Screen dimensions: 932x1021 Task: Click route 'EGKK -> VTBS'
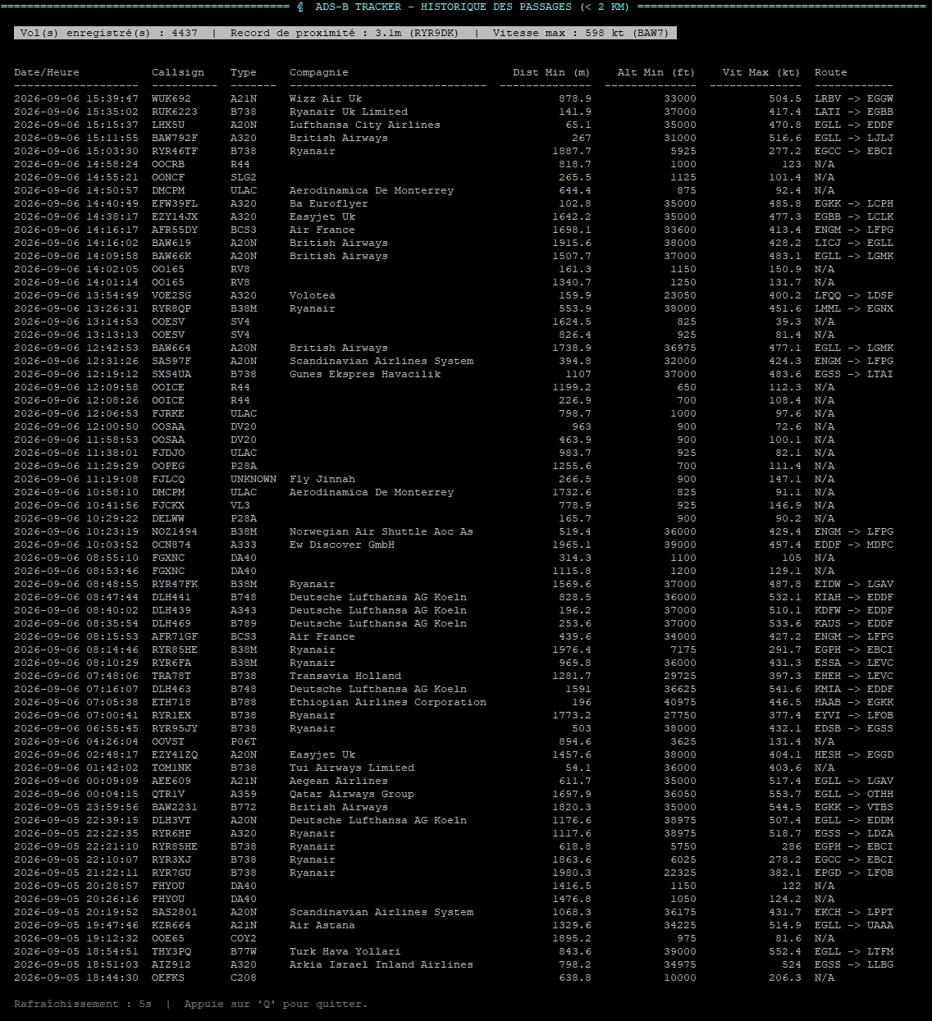tap(854, 807)
